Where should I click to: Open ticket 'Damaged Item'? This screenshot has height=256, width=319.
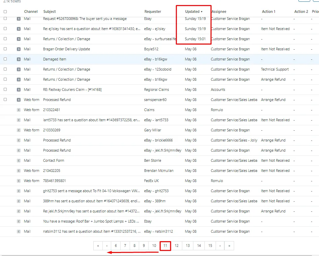(55, 59)
